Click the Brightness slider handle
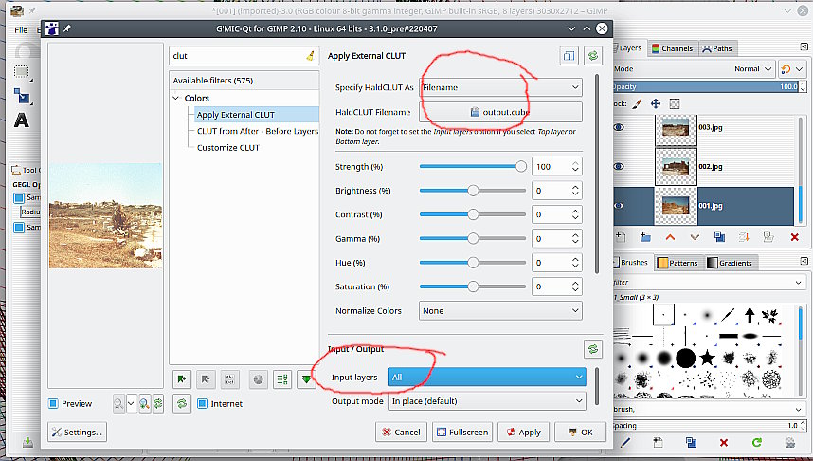 tap(473, 191)
